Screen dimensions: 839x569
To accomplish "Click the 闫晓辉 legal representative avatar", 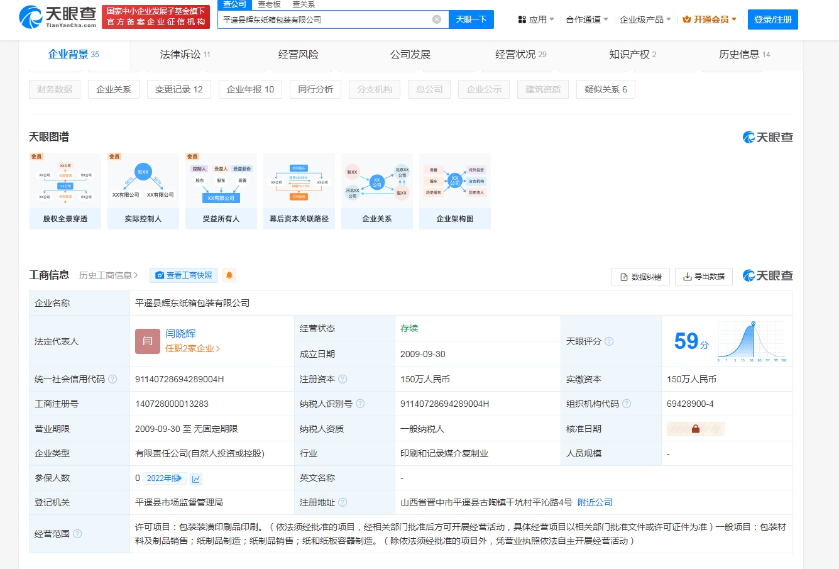I will coord(148,341).
